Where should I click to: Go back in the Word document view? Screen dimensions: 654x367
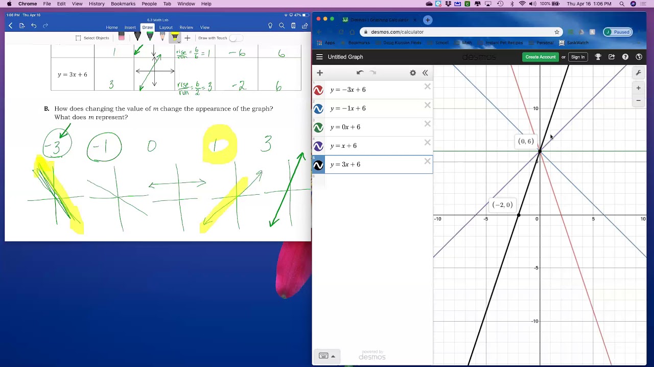(11, 25)
